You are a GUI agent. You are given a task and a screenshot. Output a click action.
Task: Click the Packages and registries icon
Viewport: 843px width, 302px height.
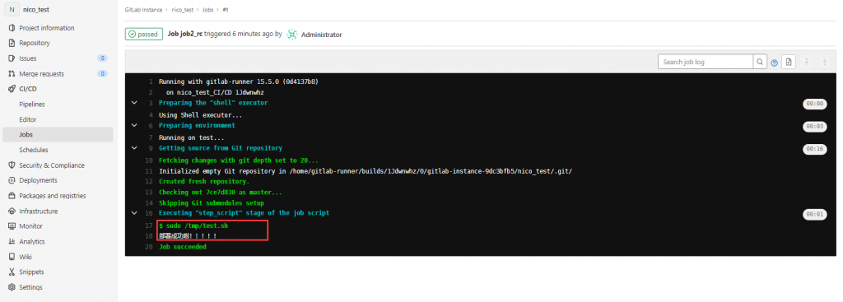click(12, 196)
